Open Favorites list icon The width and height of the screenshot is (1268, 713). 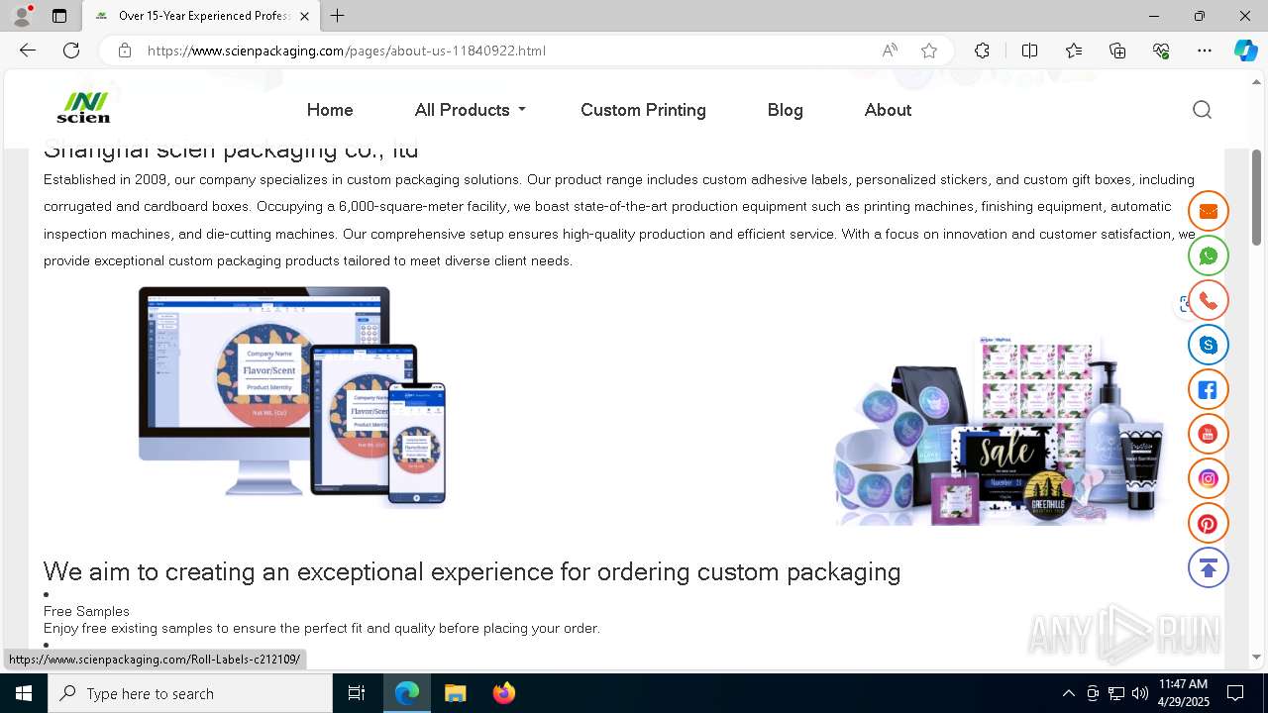(x=1074, y=51)
